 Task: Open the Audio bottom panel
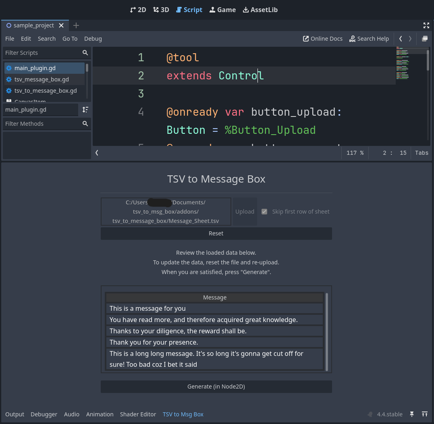click(x=72, y=414)
